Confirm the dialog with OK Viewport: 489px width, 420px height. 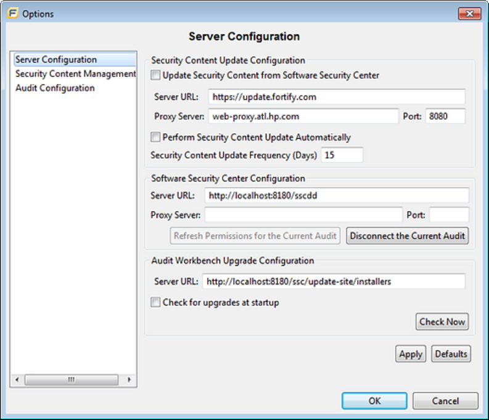(x=374, y=401)
